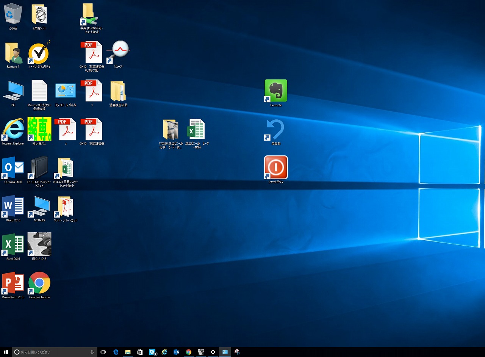Open the Windows Start menu
Image resolution: width=485 pixels, height=357 pixels.
(6, 352)
